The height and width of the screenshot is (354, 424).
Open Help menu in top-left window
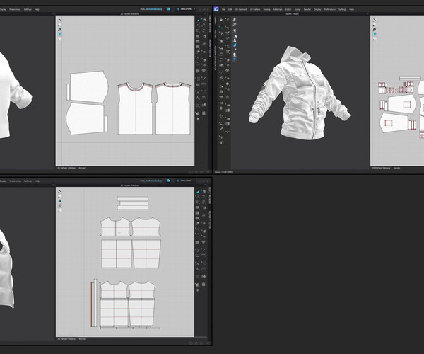click(x=37, y=9)
